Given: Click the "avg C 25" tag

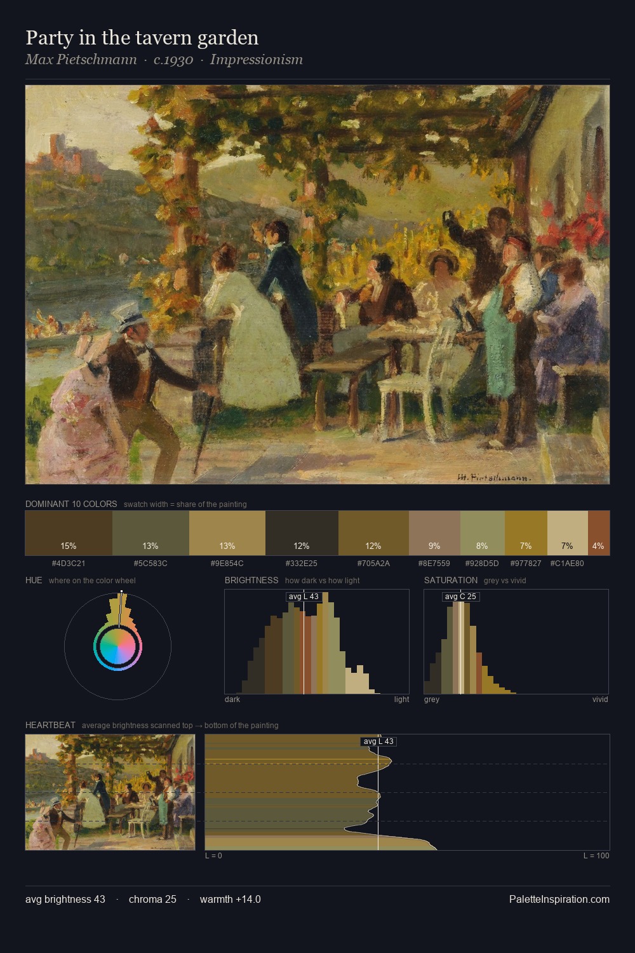Looking at the screenshot, I should (460, 597).
